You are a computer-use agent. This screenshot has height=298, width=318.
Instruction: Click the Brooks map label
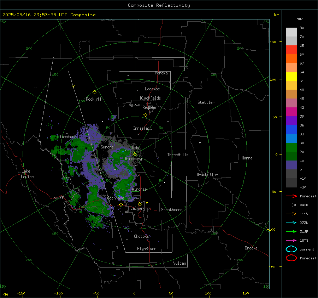[x=251, y=248]
